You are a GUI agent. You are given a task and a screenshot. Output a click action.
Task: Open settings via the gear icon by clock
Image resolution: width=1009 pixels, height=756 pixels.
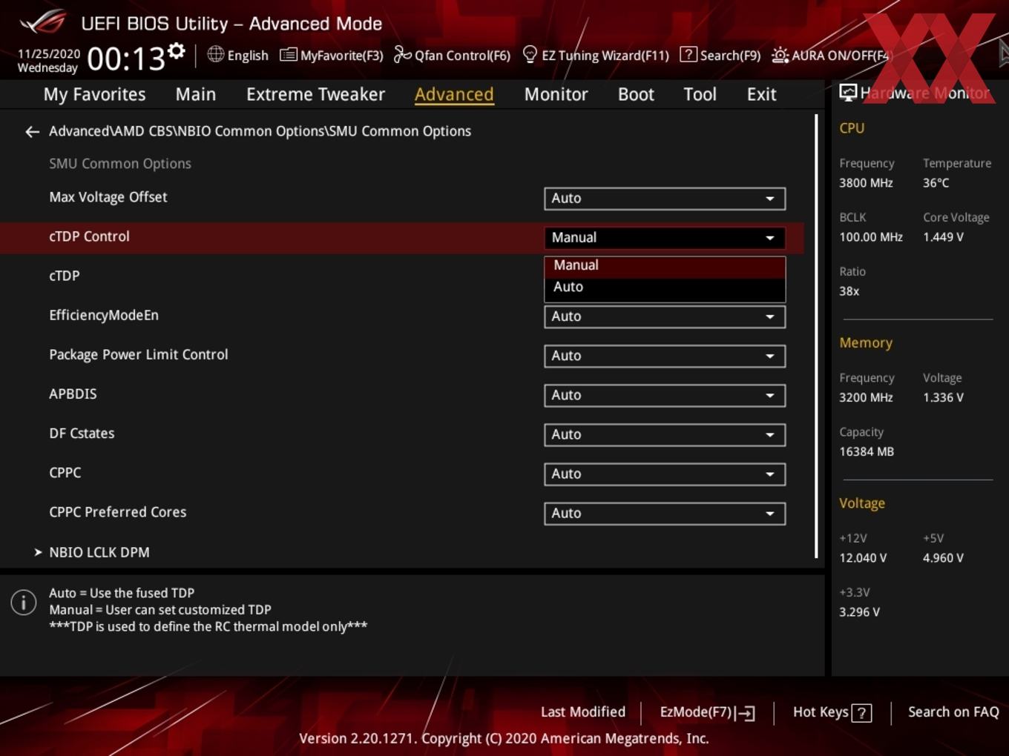click(176, 51)
